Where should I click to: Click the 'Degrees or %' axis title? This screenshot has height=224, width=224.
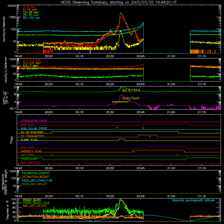click(x=7, y=210)
